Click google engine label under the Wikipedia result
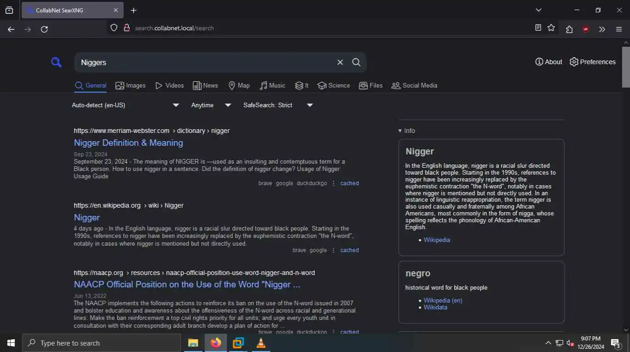Screen dimensions: 630x352 coord(318,250)
